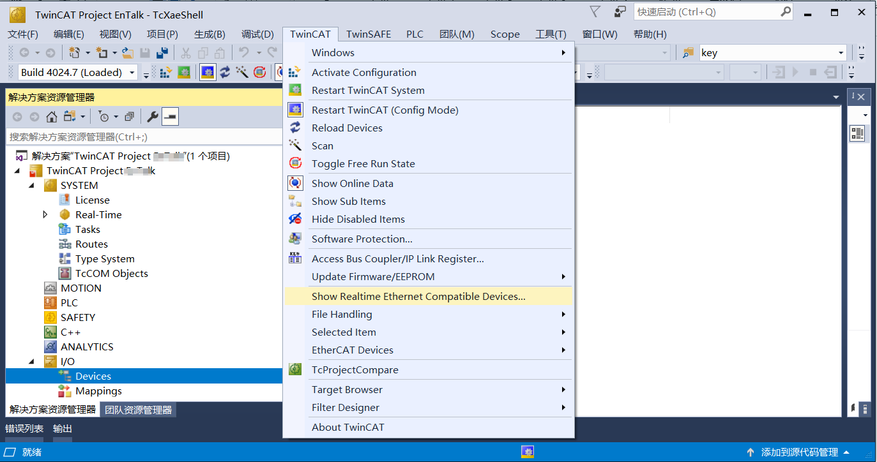Screen dimensions: 877x462
Task: Open Filter Designer menu entry
Action: coord(429,407)
